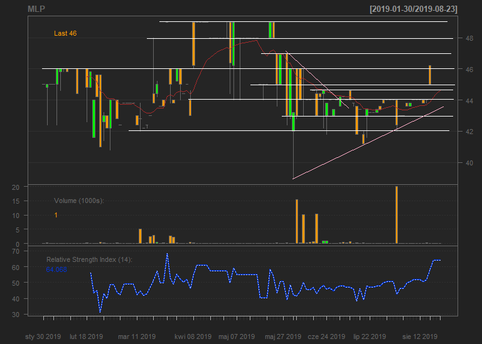Click the tallest volume bar near 20
This screenshot has width=482, height=344.
(397, 215)
